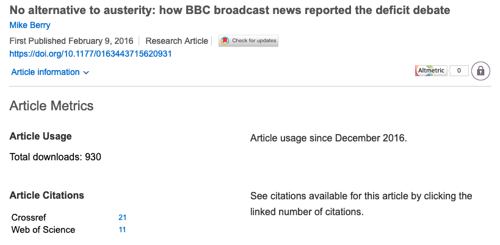Click the Web of Science label

pos(43,230)
